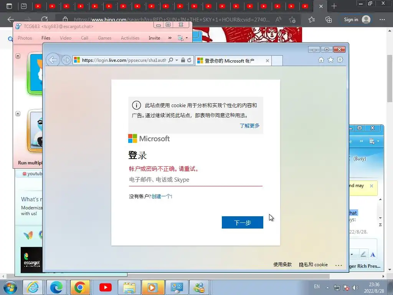Open the 使用条款 link
Screen dimensions: 393x295
(282, 264)
